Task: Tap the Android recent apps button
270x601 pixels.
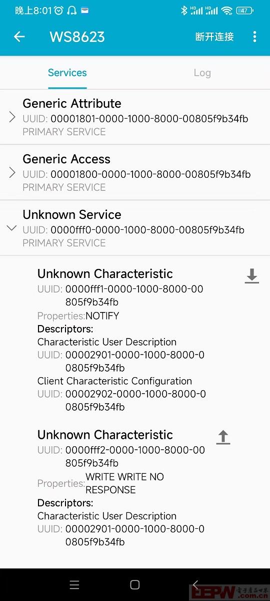Action: click(x=74, y=584)
